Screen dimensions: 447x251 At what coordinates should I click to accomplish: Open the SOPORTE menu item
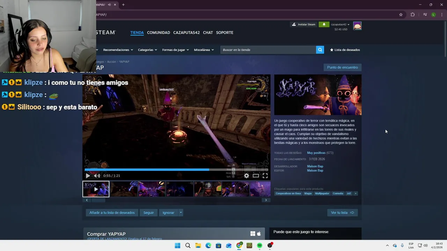tap(225, 32)
